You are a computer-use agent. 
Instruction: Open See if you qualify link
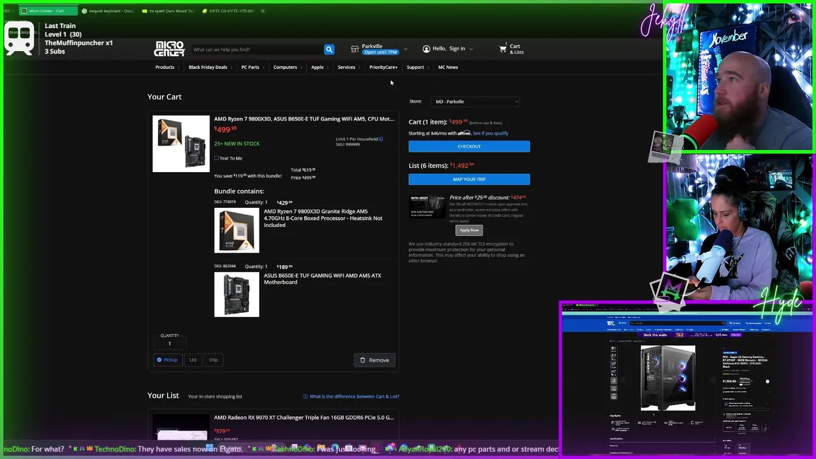(491, 133)
